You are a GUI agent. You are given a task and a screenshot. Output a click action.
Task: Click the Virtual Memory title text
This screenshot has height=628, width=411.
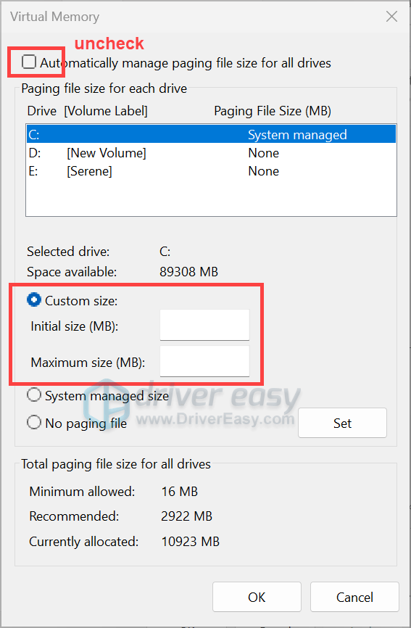pos(55,17)
